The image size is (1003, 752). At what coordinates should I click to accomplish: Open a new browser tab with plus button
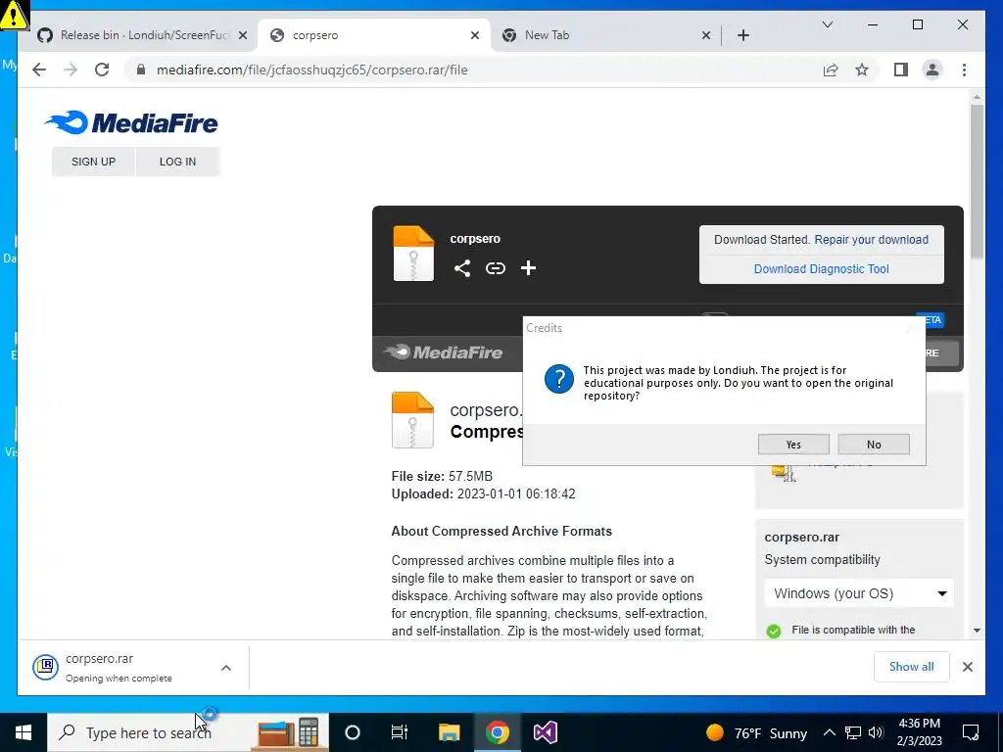pyautogui.click(x=742, y=35)
